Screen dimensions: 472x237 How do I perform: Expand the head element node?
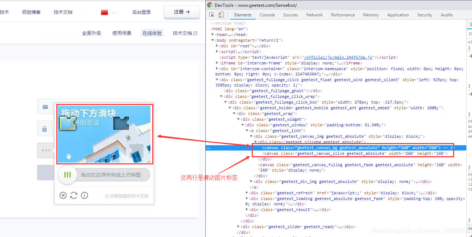click(x=213, y=35)
